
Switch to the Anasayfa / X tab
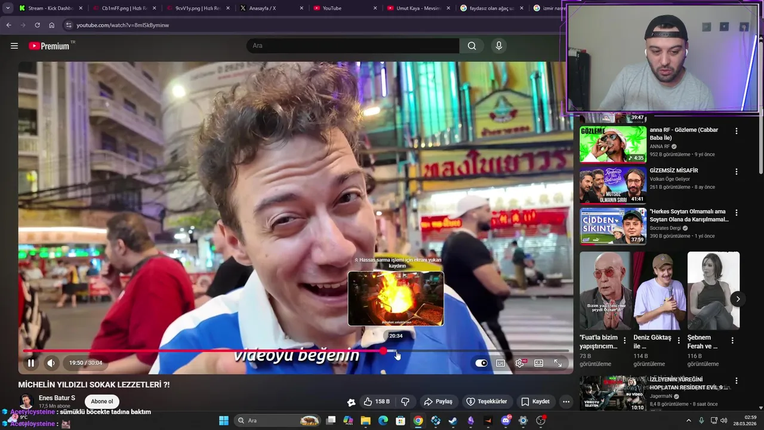pos(271,8)
